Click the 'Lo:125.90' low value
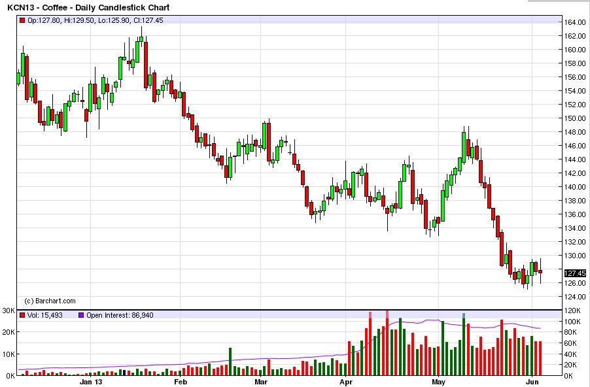The width and height of the screenshot is (590, 387). (114, 20)
